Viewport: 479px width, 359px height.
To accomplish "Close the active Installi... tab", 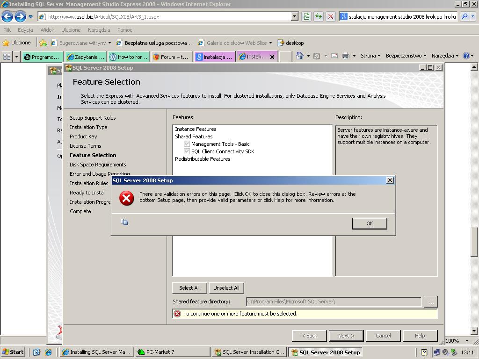I will click(272, 57).
